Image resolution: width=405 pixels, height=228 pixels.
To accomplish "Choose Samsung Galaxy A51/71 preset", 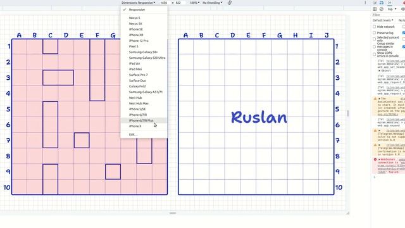I will [144, 92].
